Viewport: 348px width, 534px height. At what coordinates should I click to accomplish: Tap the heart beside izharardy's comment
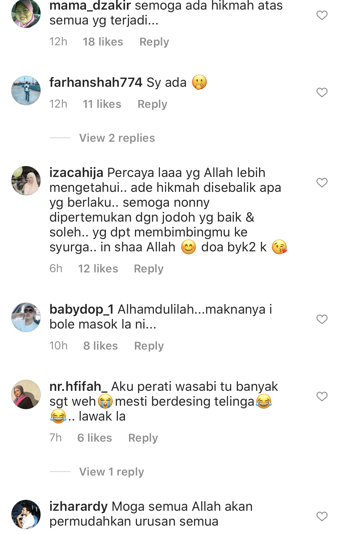pos(322,516)
